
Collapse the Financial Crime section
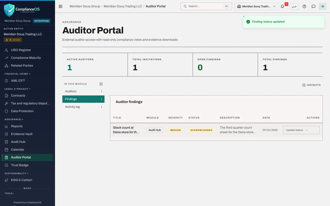(17, 74)
